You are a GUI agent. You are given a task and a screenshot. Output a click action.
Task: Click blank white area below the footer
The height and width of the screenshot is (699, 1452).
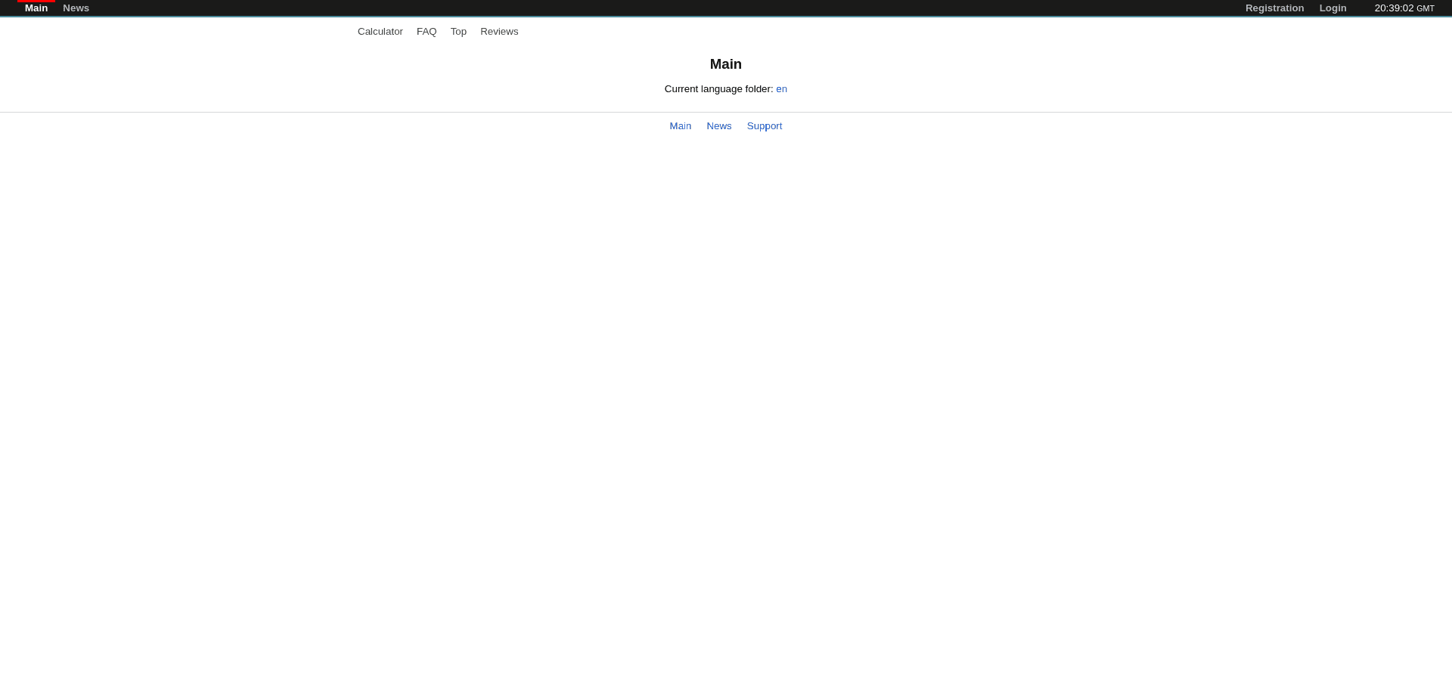(x=726, y=416)
